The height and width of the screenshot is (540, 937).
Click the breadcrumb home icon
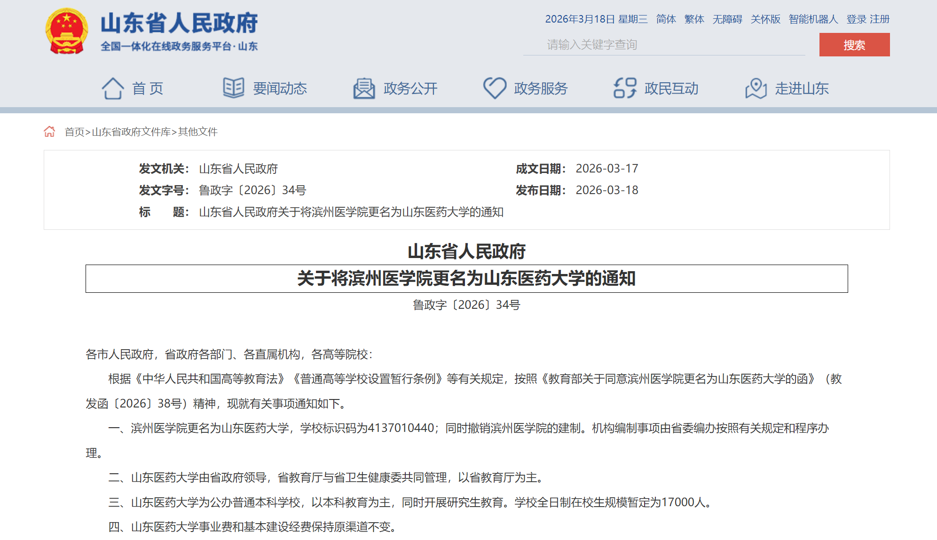(x=50, y=132)
